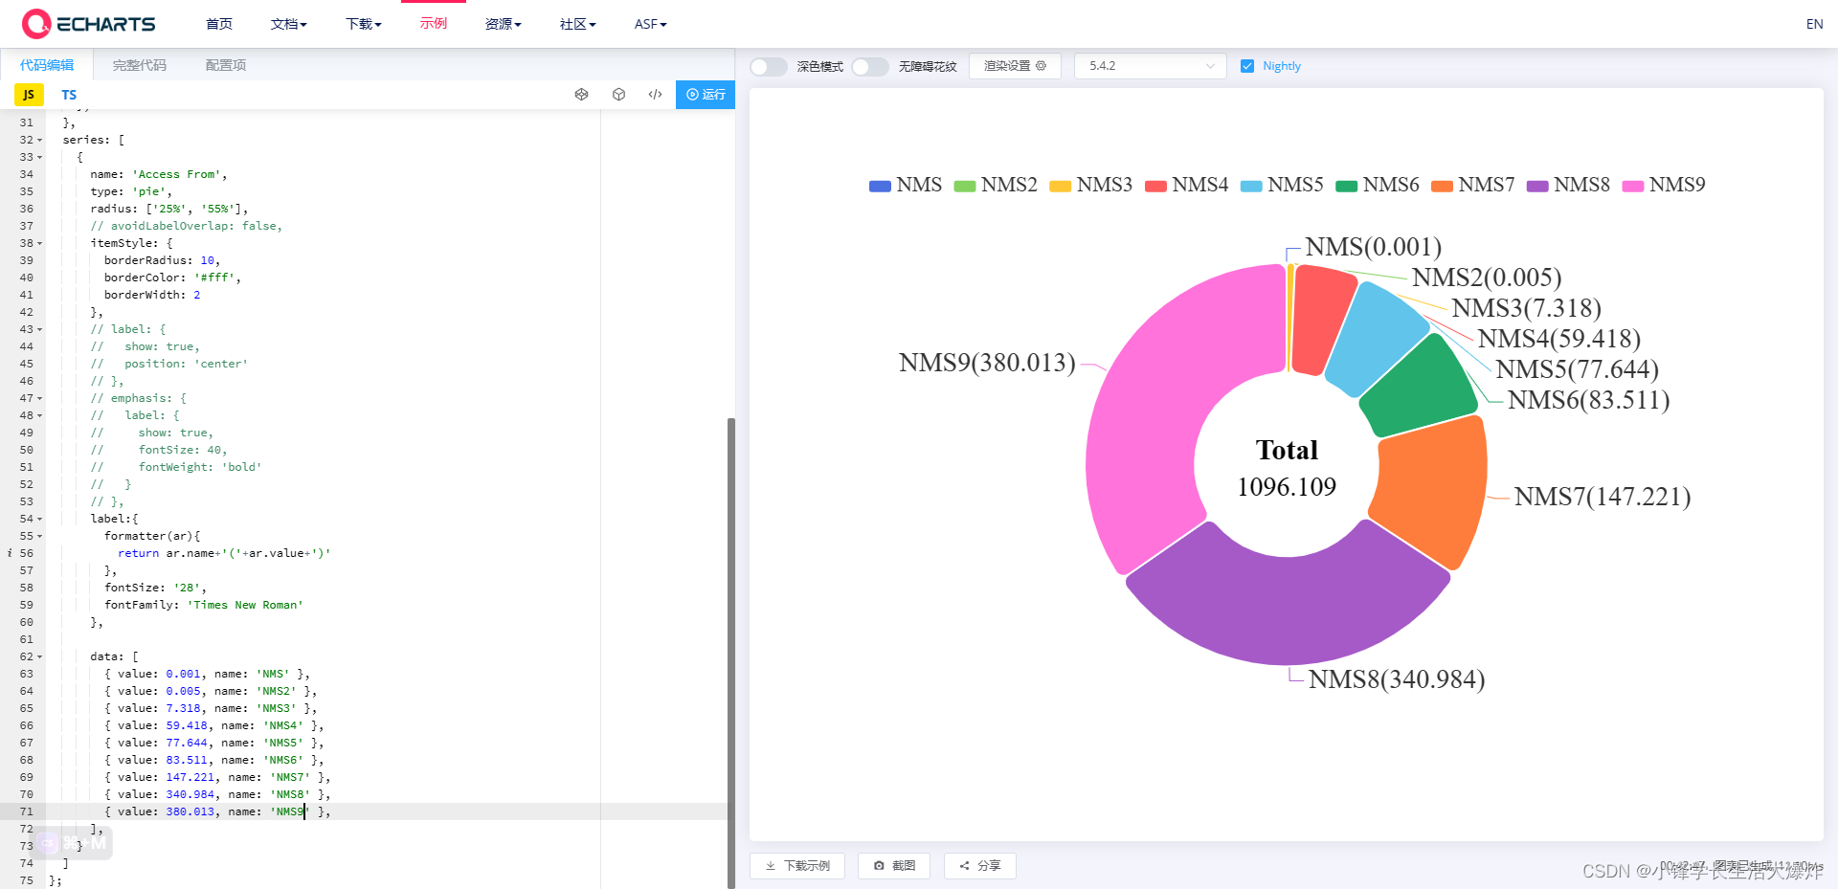Switch language to EN
The image size is (1838, 889).
(1814, 24)
